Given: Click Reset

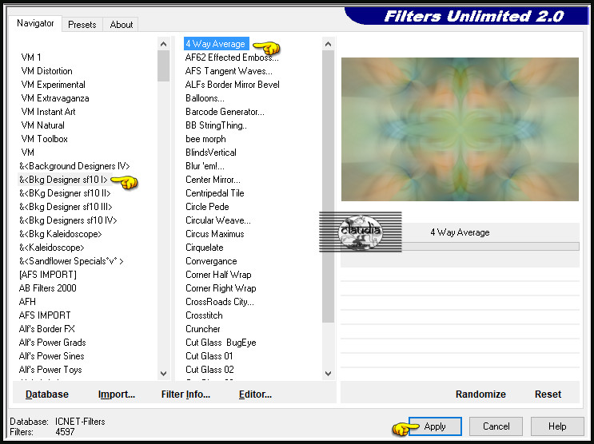Looking at the screenshot, I should point(548,394).
